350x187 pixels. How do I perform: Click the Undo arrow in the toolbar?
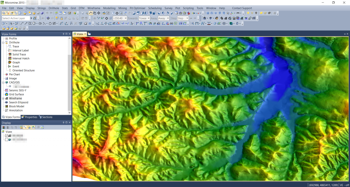pyautogui.click(x=47, y=13)
